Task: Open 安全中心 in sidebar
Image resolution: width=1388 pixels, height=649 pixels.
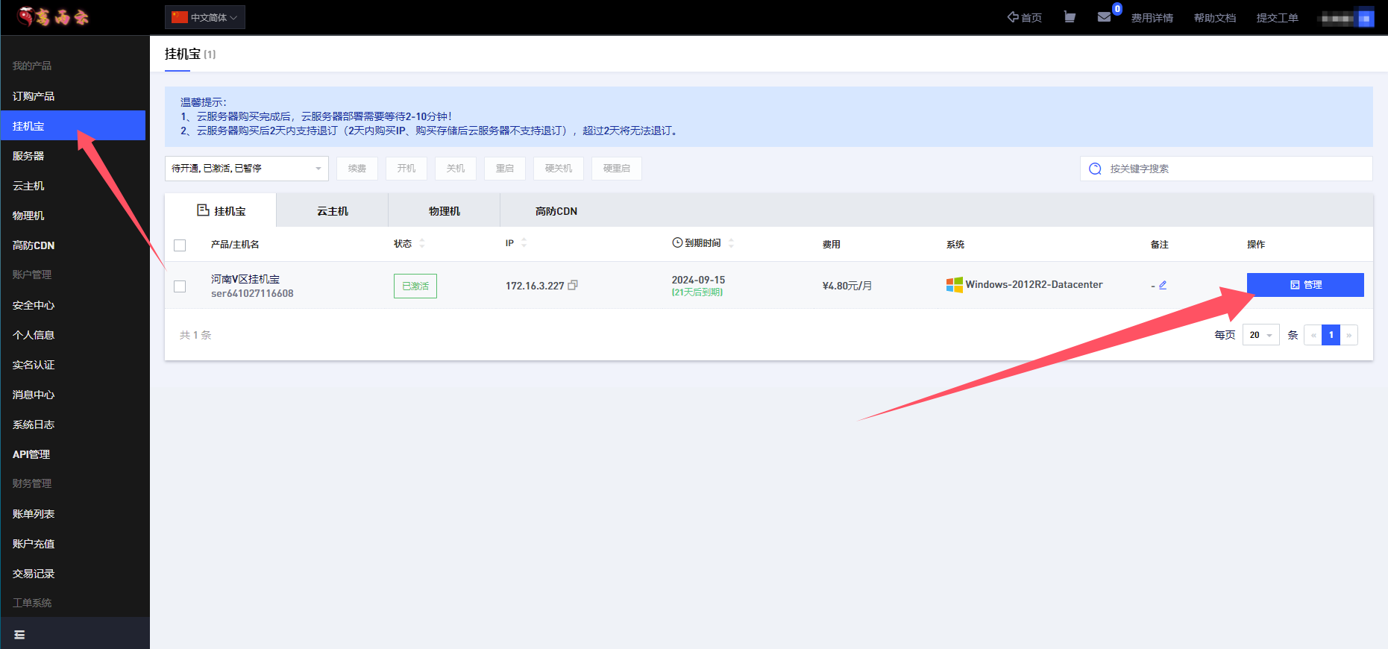Action: [34, 305]
